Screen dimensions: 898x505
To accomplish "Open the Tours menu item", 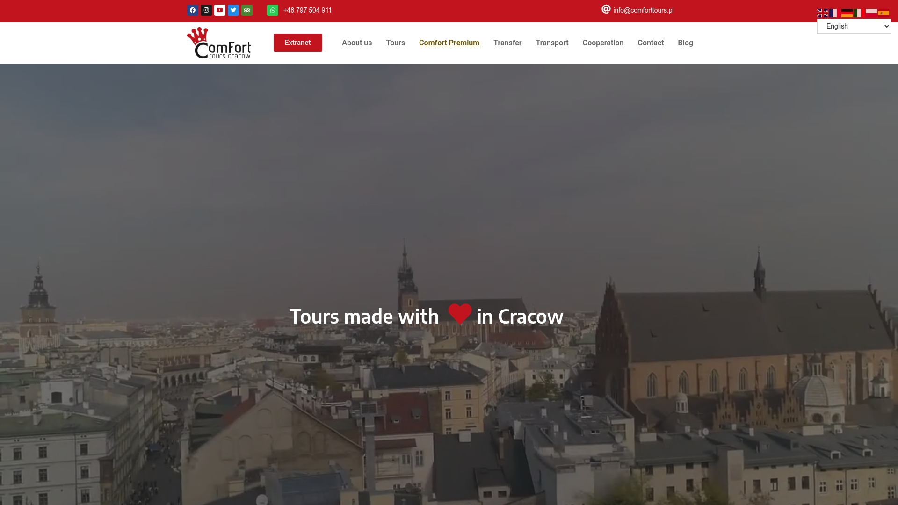I will [x=396, y=43].
